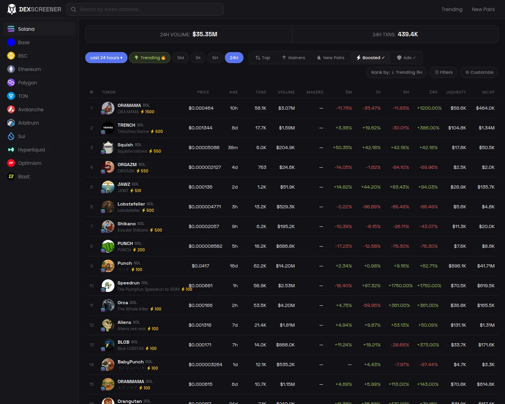Select the Hyperliquid chain icon

(11, 150)
